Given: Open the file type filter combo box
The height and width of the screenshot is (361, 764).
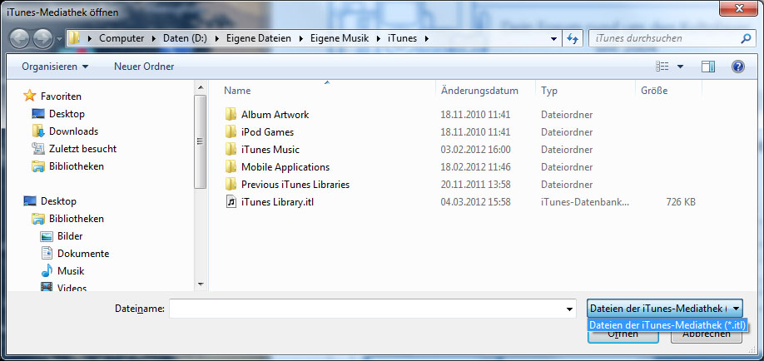Looking at the screenshot, I should click(x=665, y=309).
